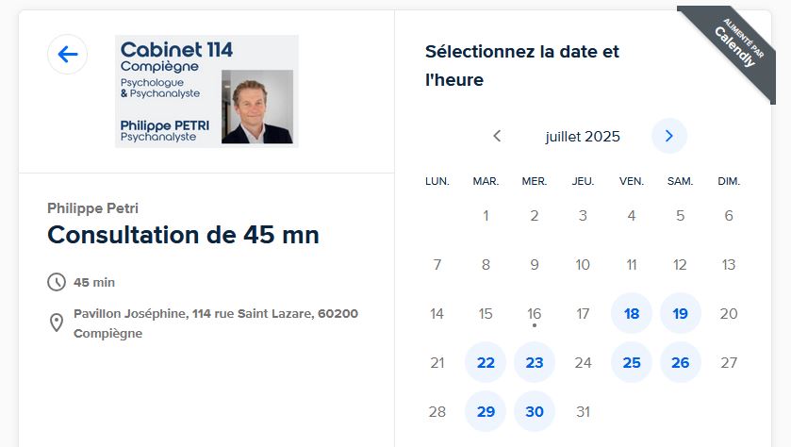Click today's date 16 with dot marker
The image size is (791, 447).
(535, 314)
